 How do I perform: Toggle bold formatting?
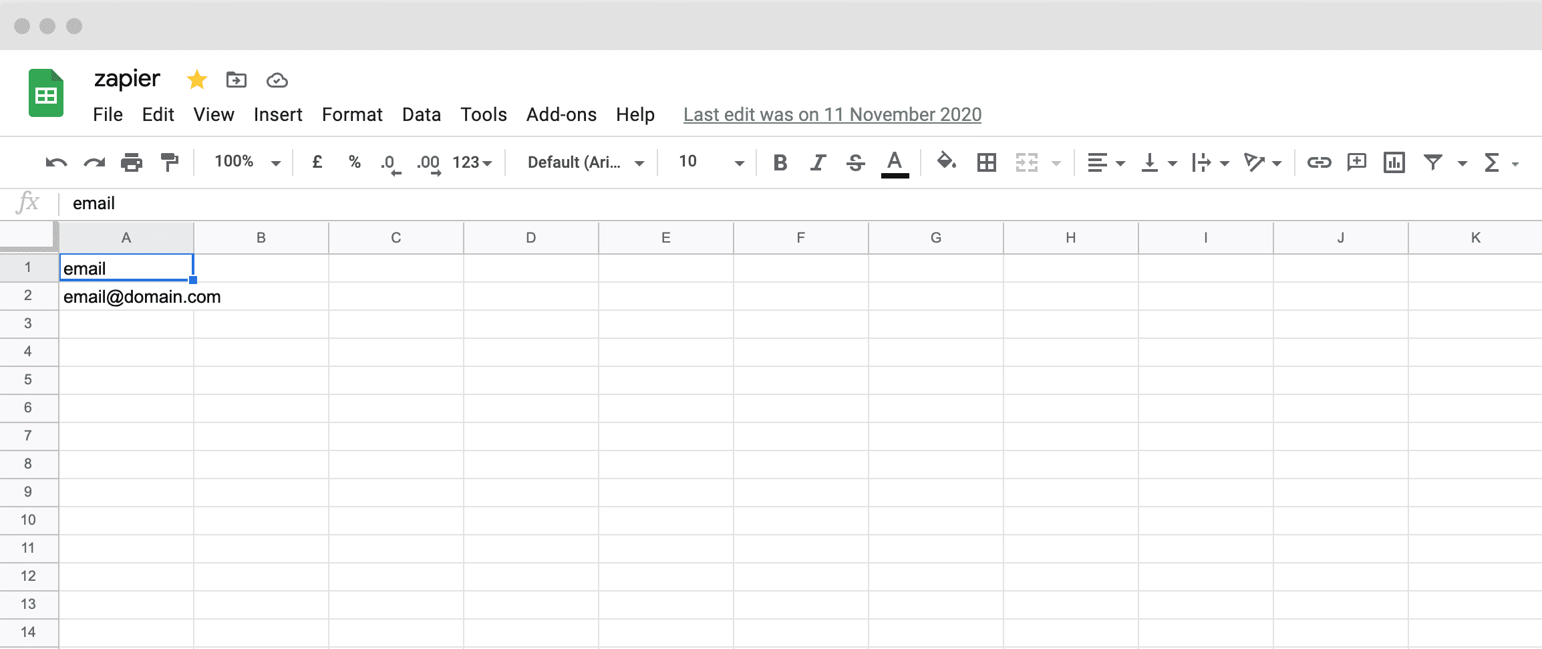(780, 162)
